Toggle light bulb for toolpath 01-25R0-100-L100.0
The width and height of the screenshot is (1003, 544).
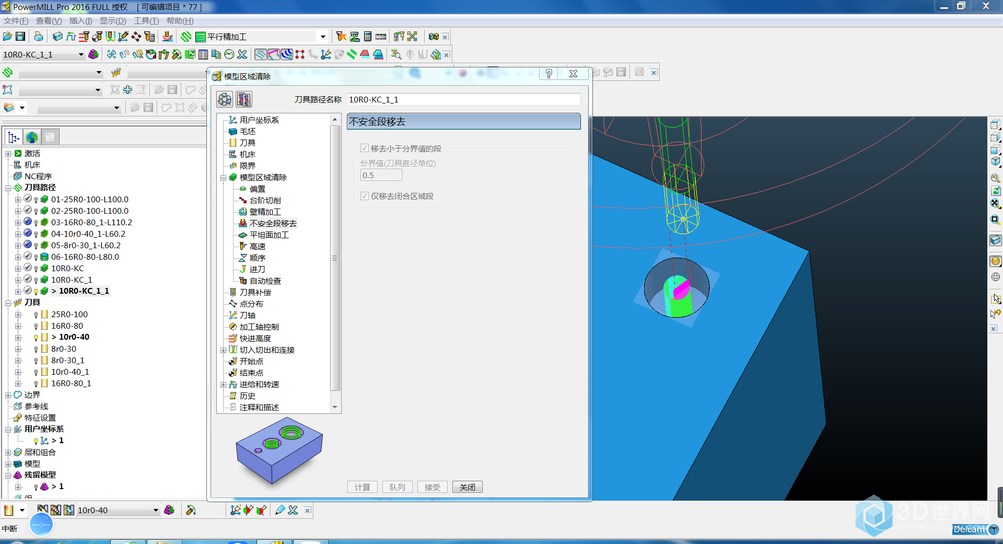click(36, 200)
